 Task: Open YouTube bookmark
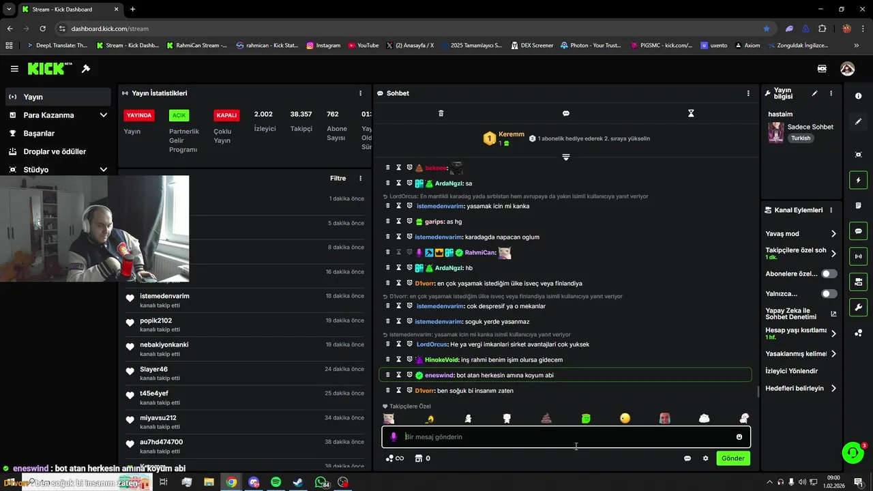point(363,46)
